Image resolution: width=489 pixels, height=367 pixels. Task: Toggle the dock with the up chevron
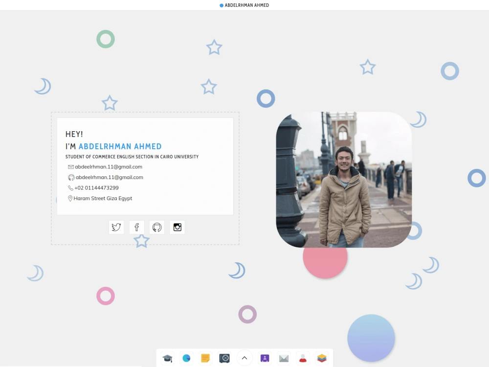pyautogui.click(x=244, y=358)
